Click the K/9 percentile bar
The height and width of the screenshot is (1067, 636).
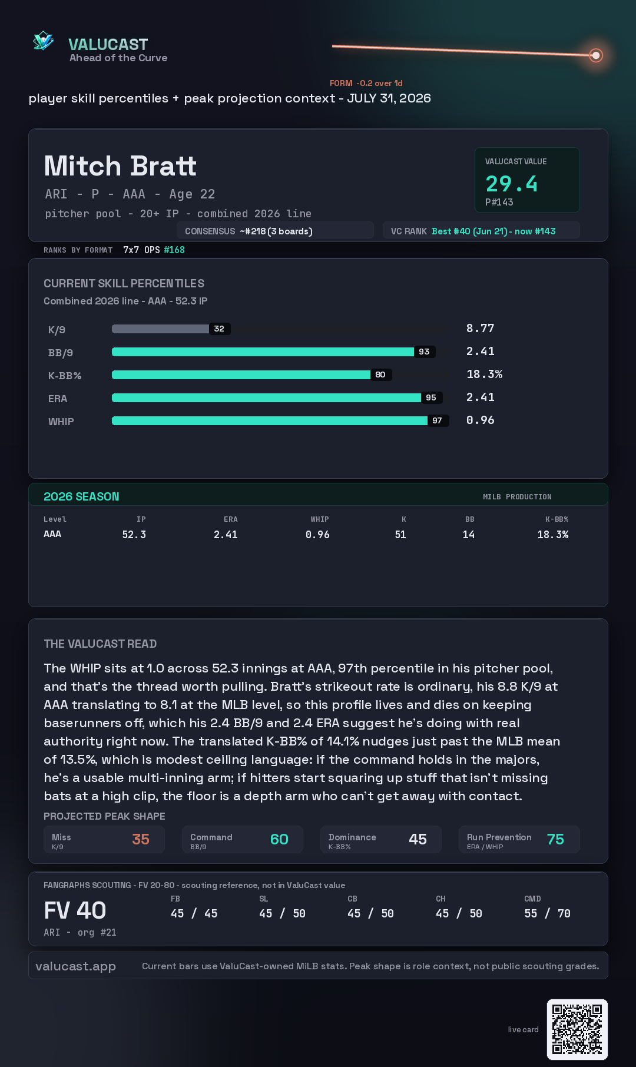[171, 329]
